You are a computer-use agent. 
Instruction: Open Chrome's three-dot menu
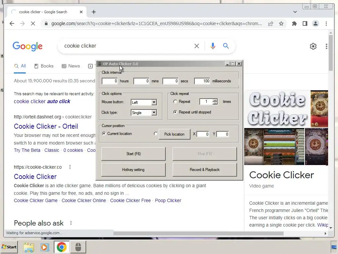point(326,23)
